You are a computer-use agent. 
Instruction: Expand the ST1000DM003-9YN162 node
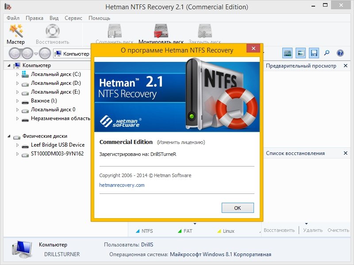coord(17,154)
